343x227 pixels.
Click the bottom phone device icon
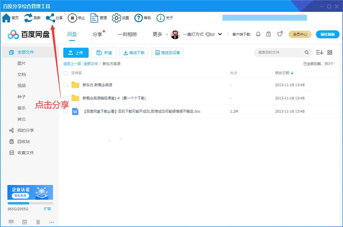point(38,222)
